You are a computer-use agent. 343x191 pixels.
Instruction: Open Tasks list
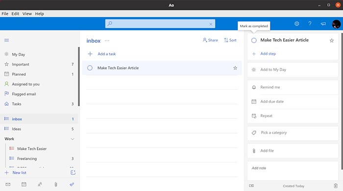click(39, 104)
